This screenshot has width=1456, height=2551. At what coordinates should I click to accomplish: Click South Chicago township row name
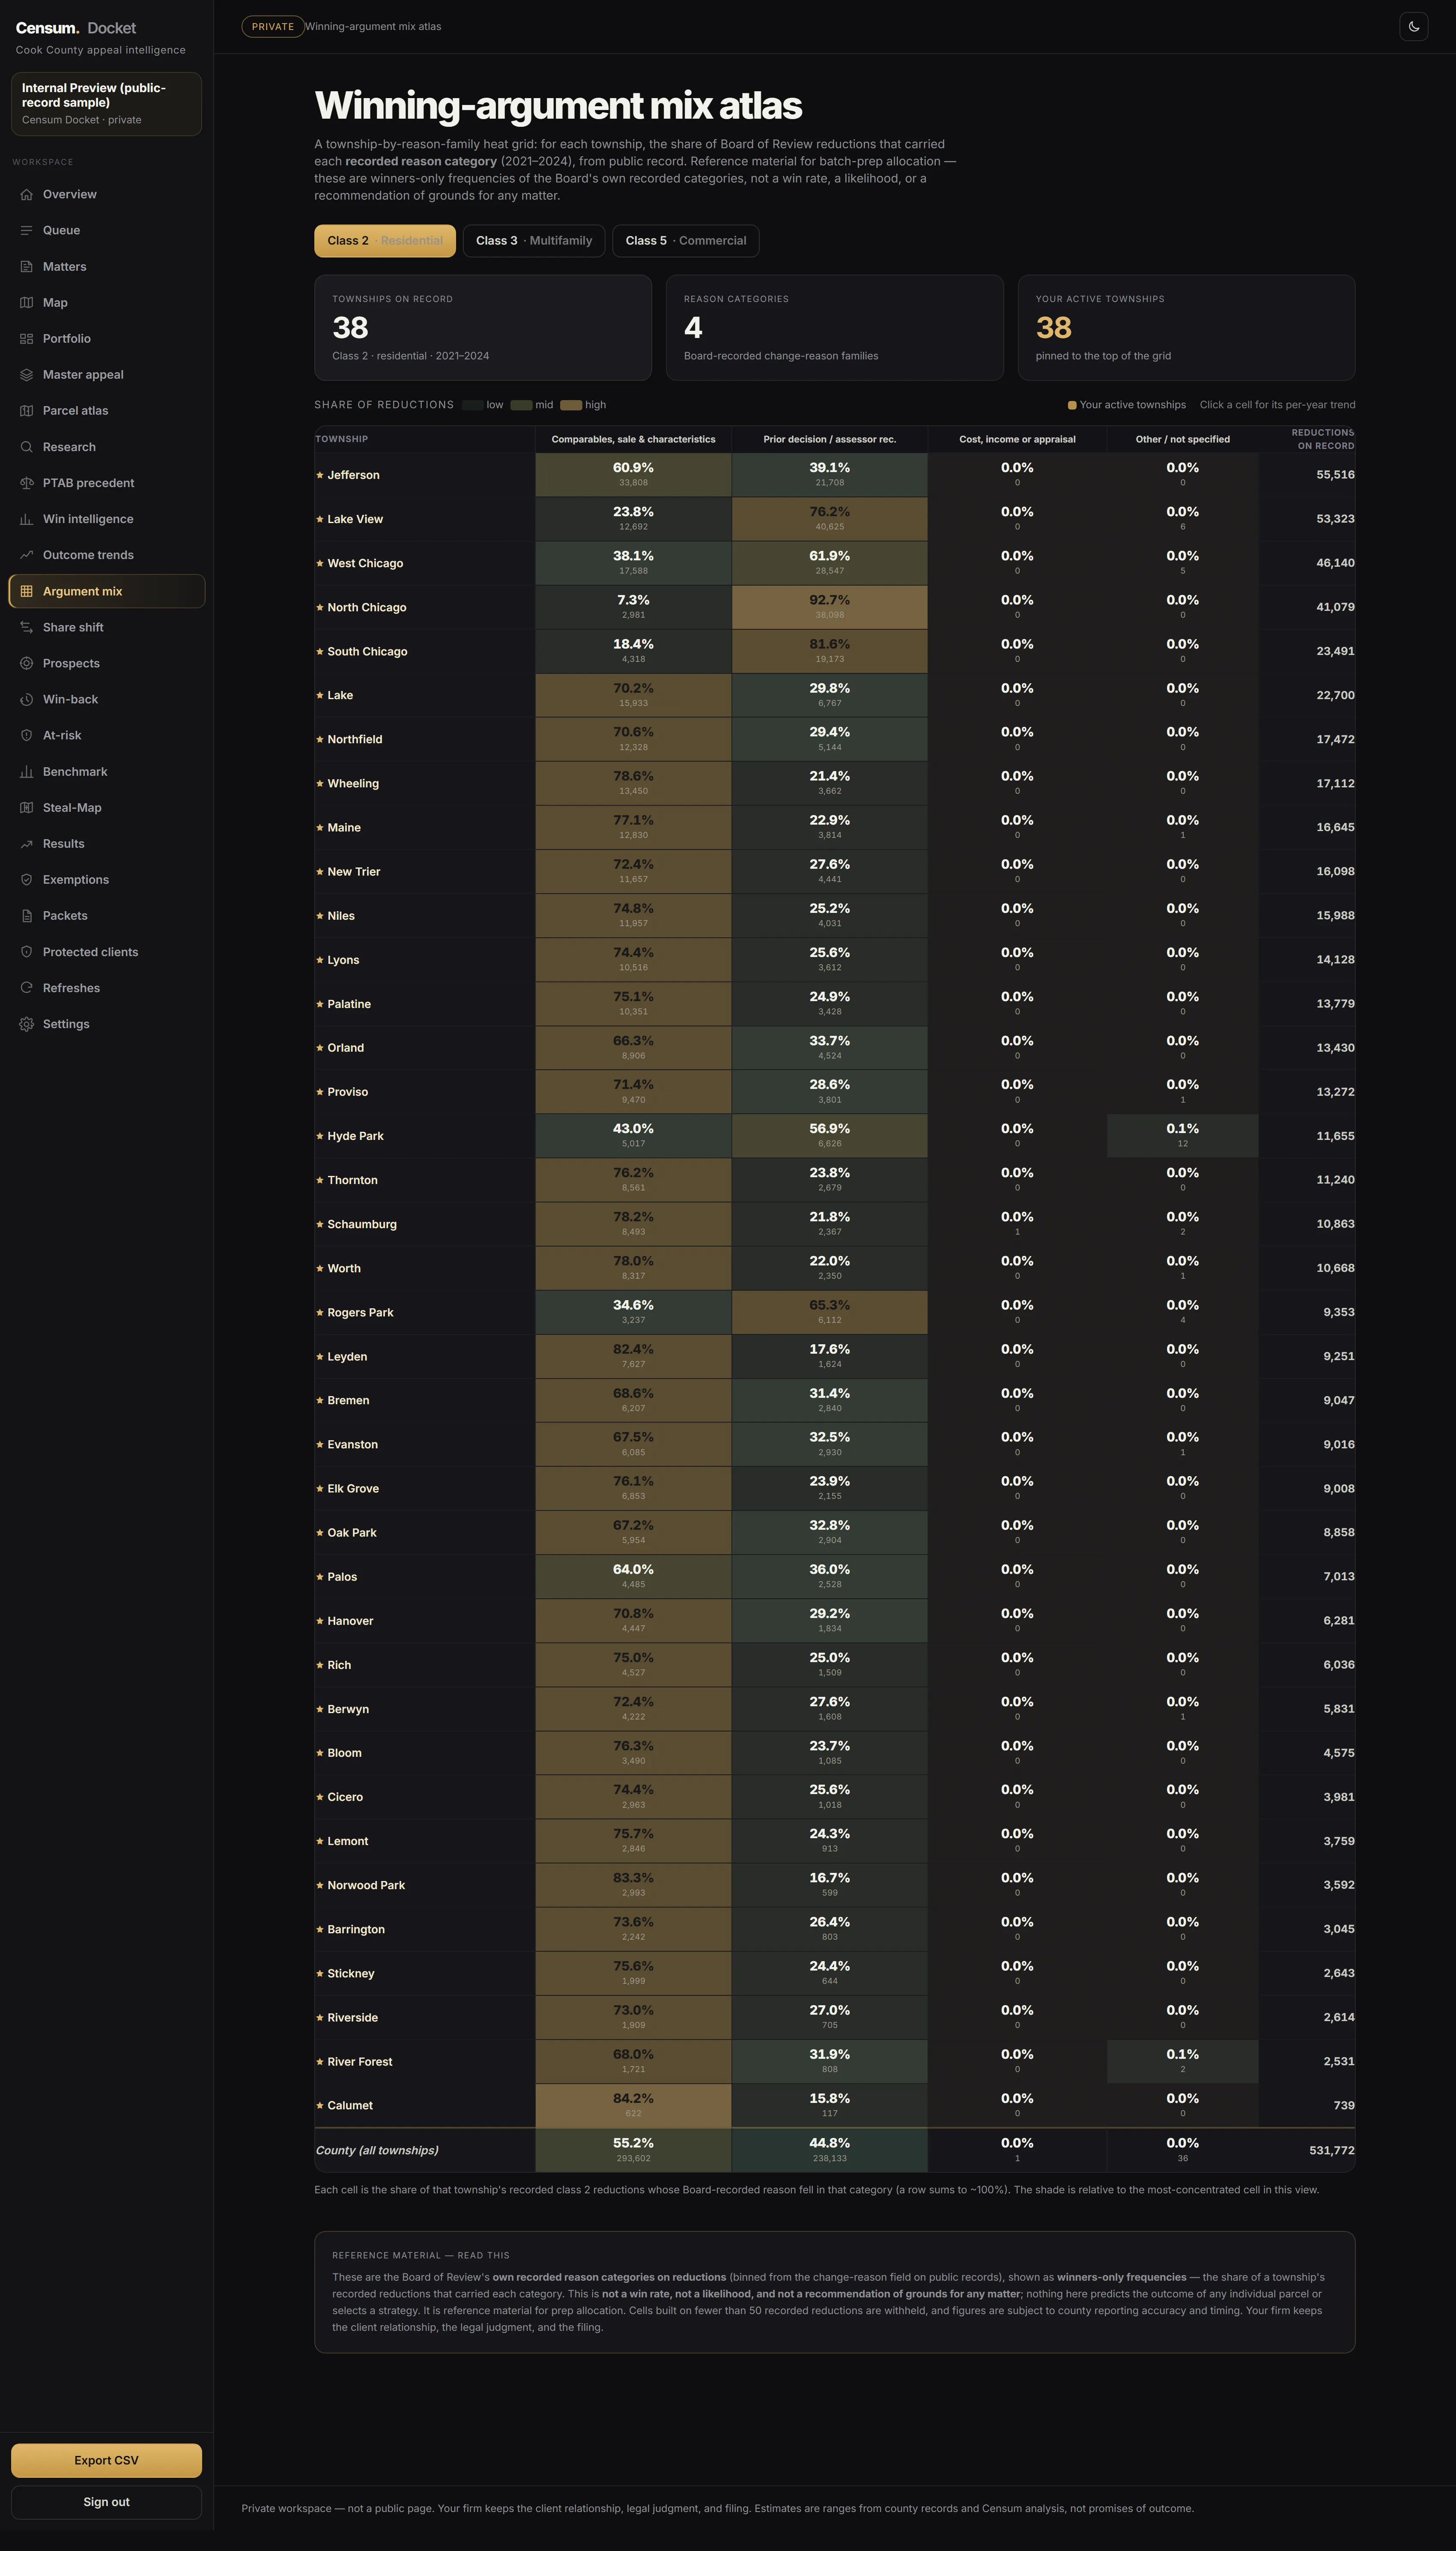click(367, 651)
